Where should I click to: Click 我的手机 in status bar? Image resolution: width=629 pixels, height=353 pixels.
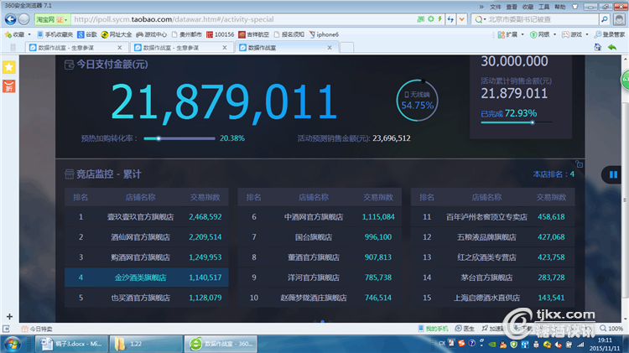point(433,329)
